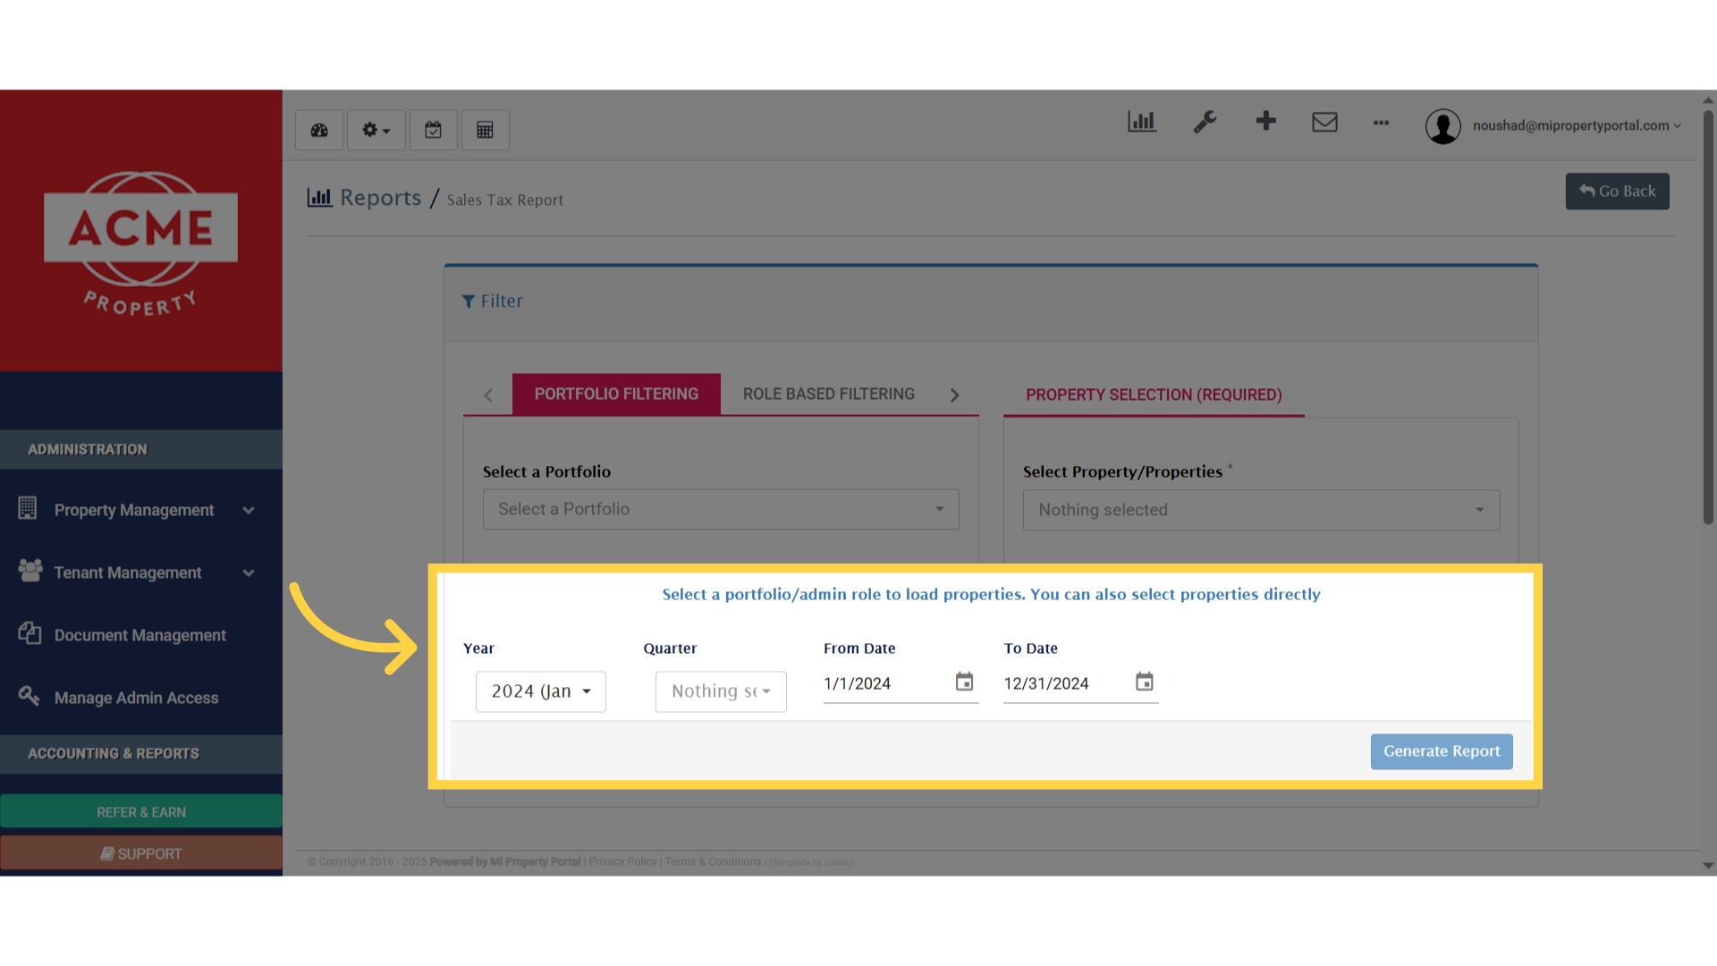Viewport: 1717px width, 966px height.
Task: Click the scrollbar down arrow
Action: coord(1708,866)
